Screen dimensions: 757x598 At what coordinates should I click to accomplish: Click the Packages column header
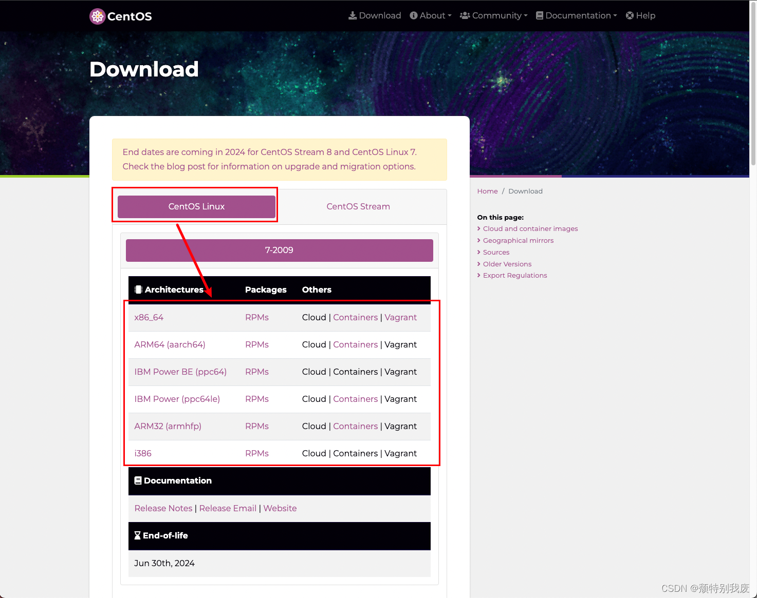[266, 290]
